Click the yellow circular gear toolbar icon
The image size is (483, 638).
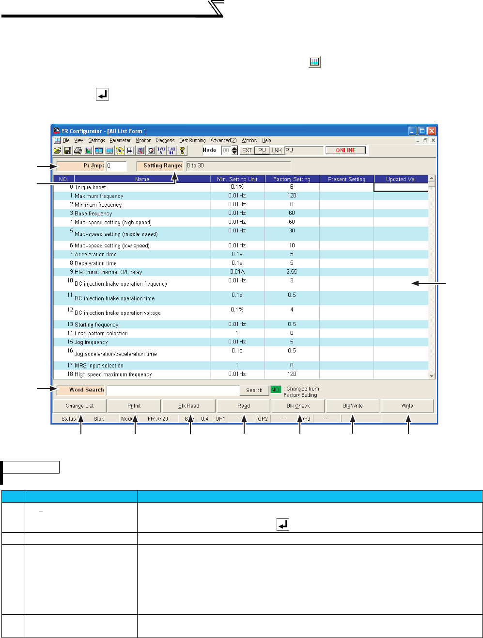coord(119,150)
